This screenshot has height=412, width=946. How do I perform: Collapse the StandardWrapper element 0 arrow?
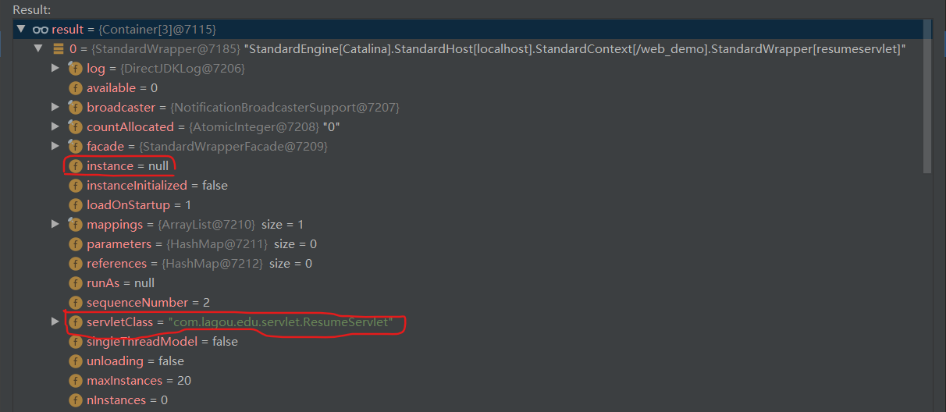tap(38, 49)
